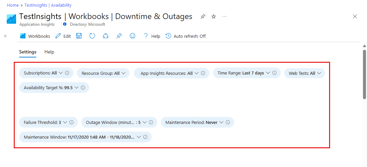The width and height of the screenshot is (367, 167).
Task: Click the Edit button in toolbar
Action: [63, 36]
